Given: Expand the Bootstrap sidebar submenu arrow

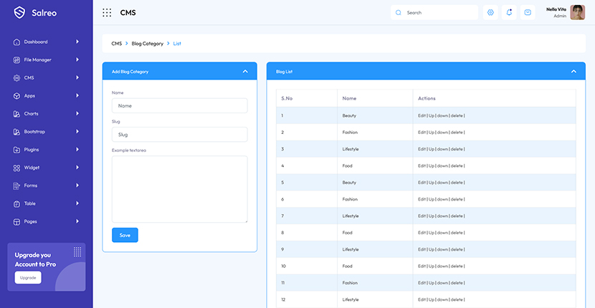Looking at the screenshot, I should [x=77, y=132].
